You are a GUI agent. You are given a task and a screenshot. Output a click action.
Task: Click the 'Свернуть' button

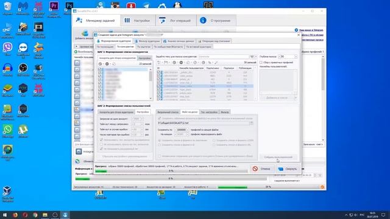pyautogui.click(x=288, y=169)
